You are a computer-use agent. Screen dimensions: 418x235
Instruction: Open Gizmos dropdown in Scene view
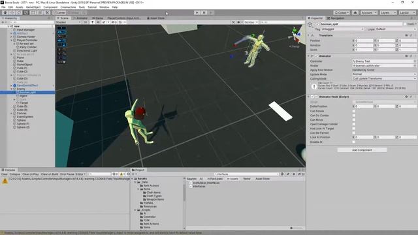[x=251, y=22]
